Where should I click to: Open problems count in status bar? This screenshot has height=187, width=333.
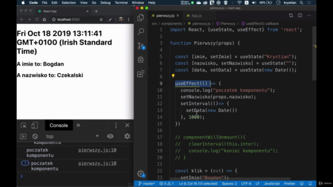pyautogui.click(x=166, y=183)
